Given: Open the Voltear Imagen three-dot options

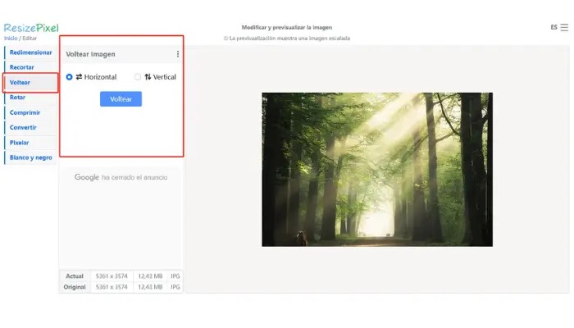Looking at the screenshot, I should tap(178, 54).
